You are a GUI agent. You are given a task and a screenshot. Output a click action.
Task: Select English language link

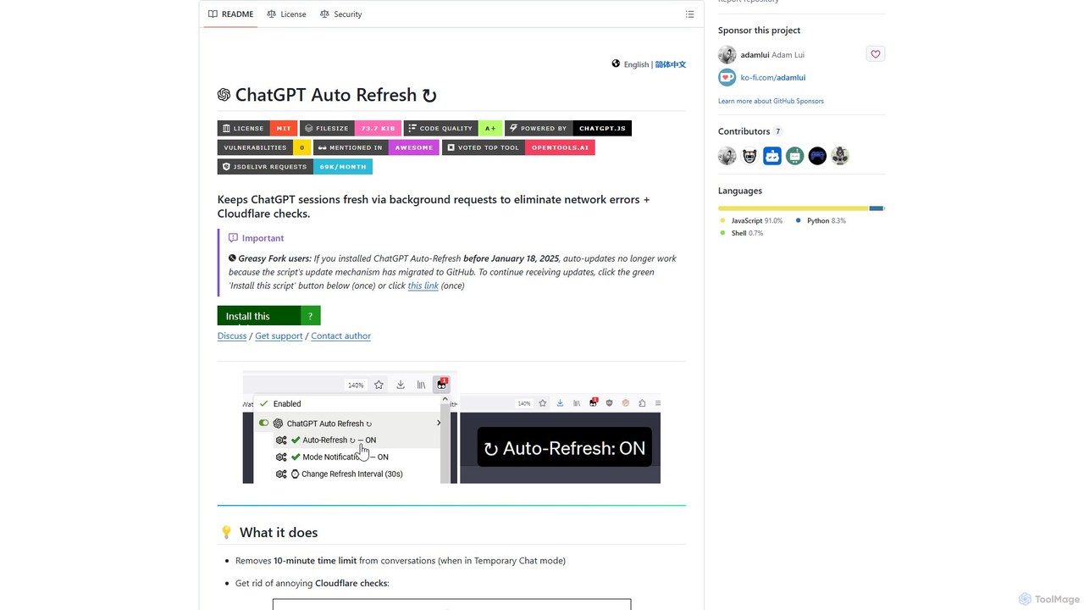tap(636, 64)
